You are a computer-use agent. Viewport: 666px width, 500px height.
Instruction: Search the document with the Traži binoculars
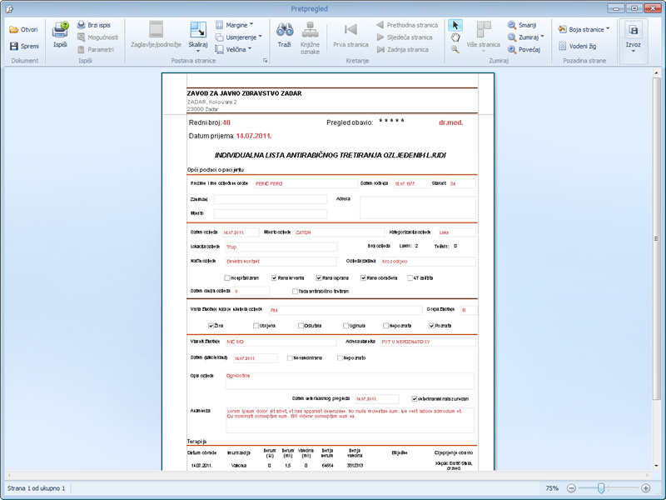coord(285,34)
